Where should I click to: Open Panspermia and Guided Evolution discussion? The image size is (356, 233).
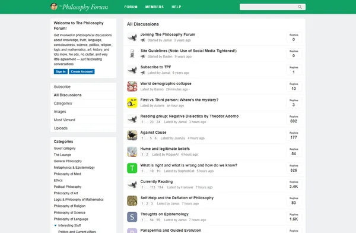pyautogui.click(x=171, y=230)
